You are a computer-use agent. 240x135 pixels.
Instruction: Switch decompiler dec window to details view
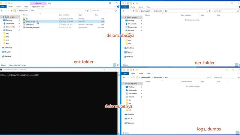coord(237,65)
